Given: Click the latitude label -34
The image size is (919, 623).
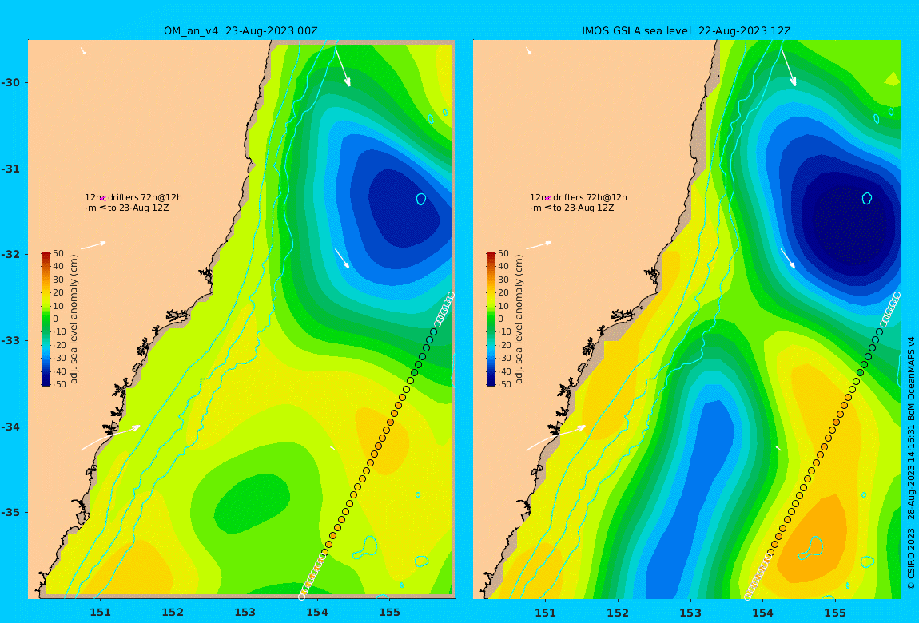Looking at the screenshot, I should pos(10,427).
